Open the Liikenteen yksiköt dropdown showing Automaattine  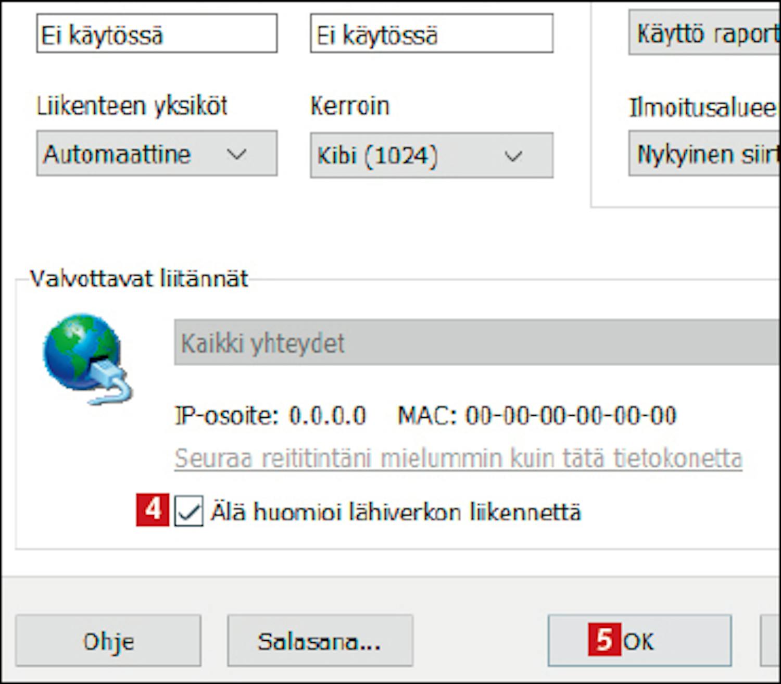click(x=157, y=154)
